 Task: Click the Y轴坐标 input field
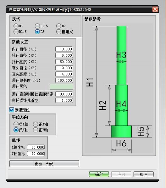tap(36, 154)
